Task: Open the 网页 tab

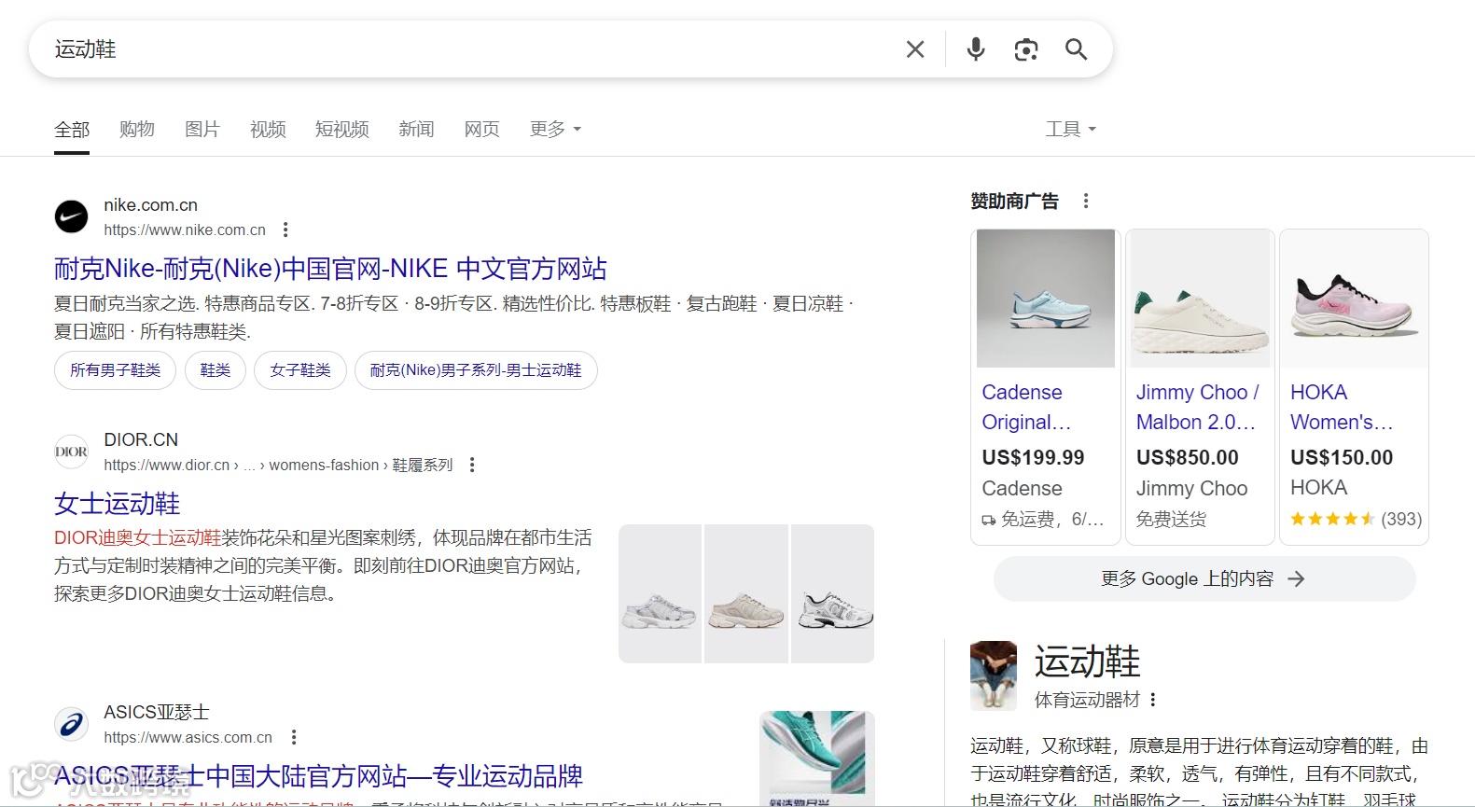Action: pos(482,130)
